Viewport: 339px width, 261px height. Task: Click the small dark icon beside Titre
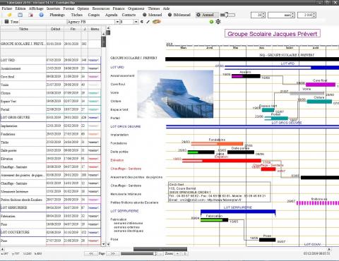pyautogui.click(x=6, y=22)
